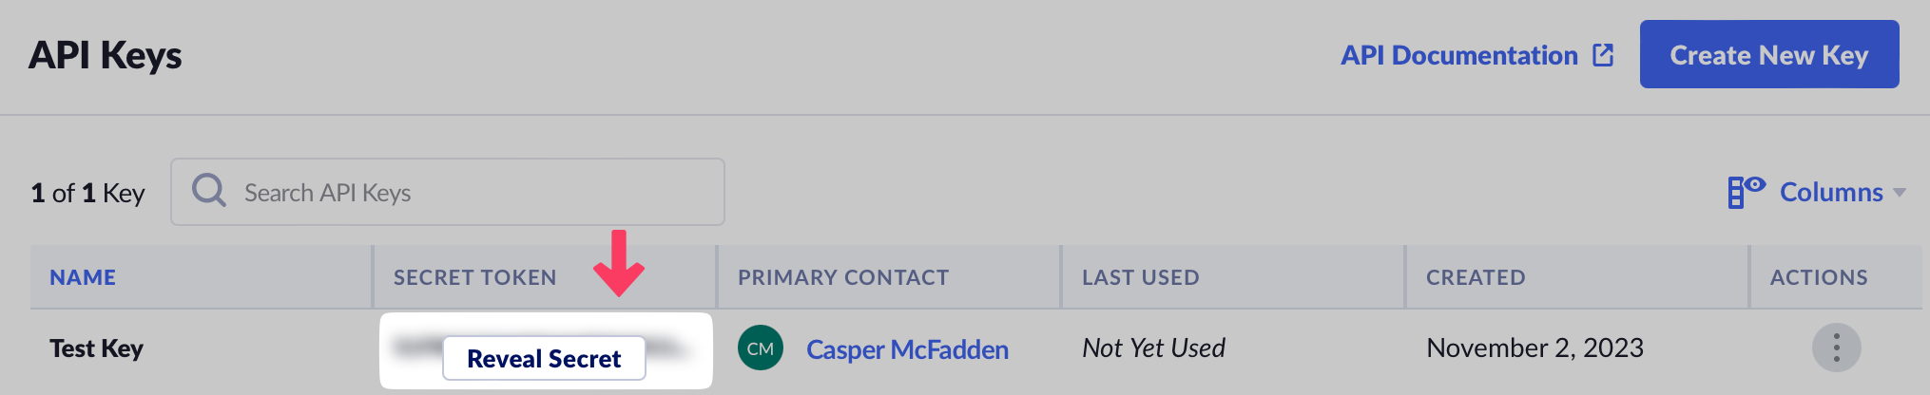Click the Primary Contact column header
Viewport: 1930px width, 395px height.
(x=843, y=277)
